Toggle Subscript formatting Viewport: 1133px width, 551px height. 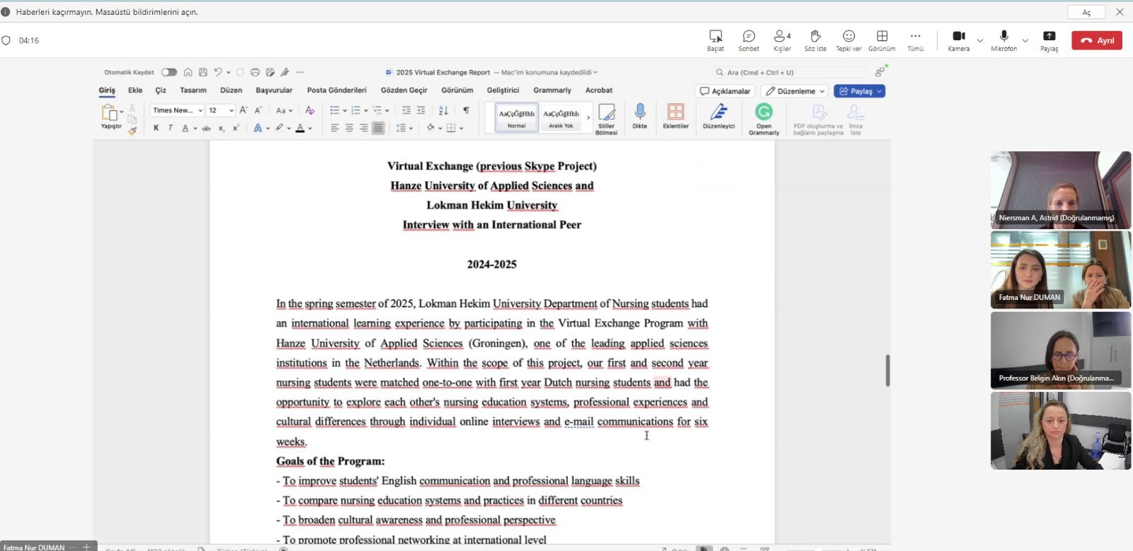coord(221,128)
